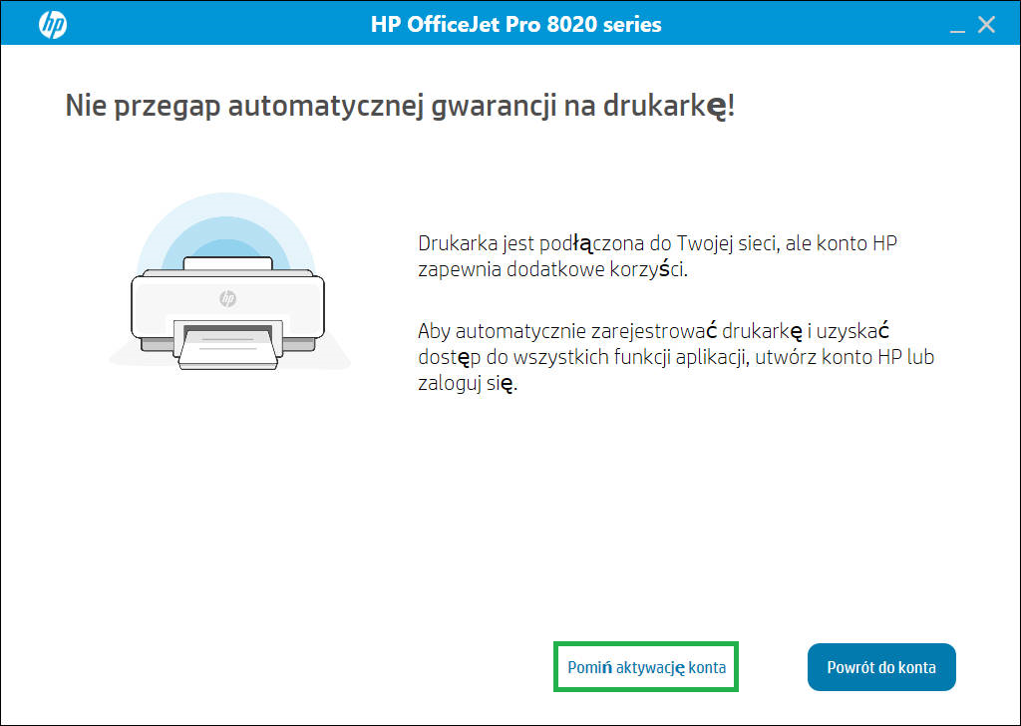Image resolution: width=1021 pixels, height=726 pixels.
Task: Click the printer illustration image
Action: coord(228,282)
